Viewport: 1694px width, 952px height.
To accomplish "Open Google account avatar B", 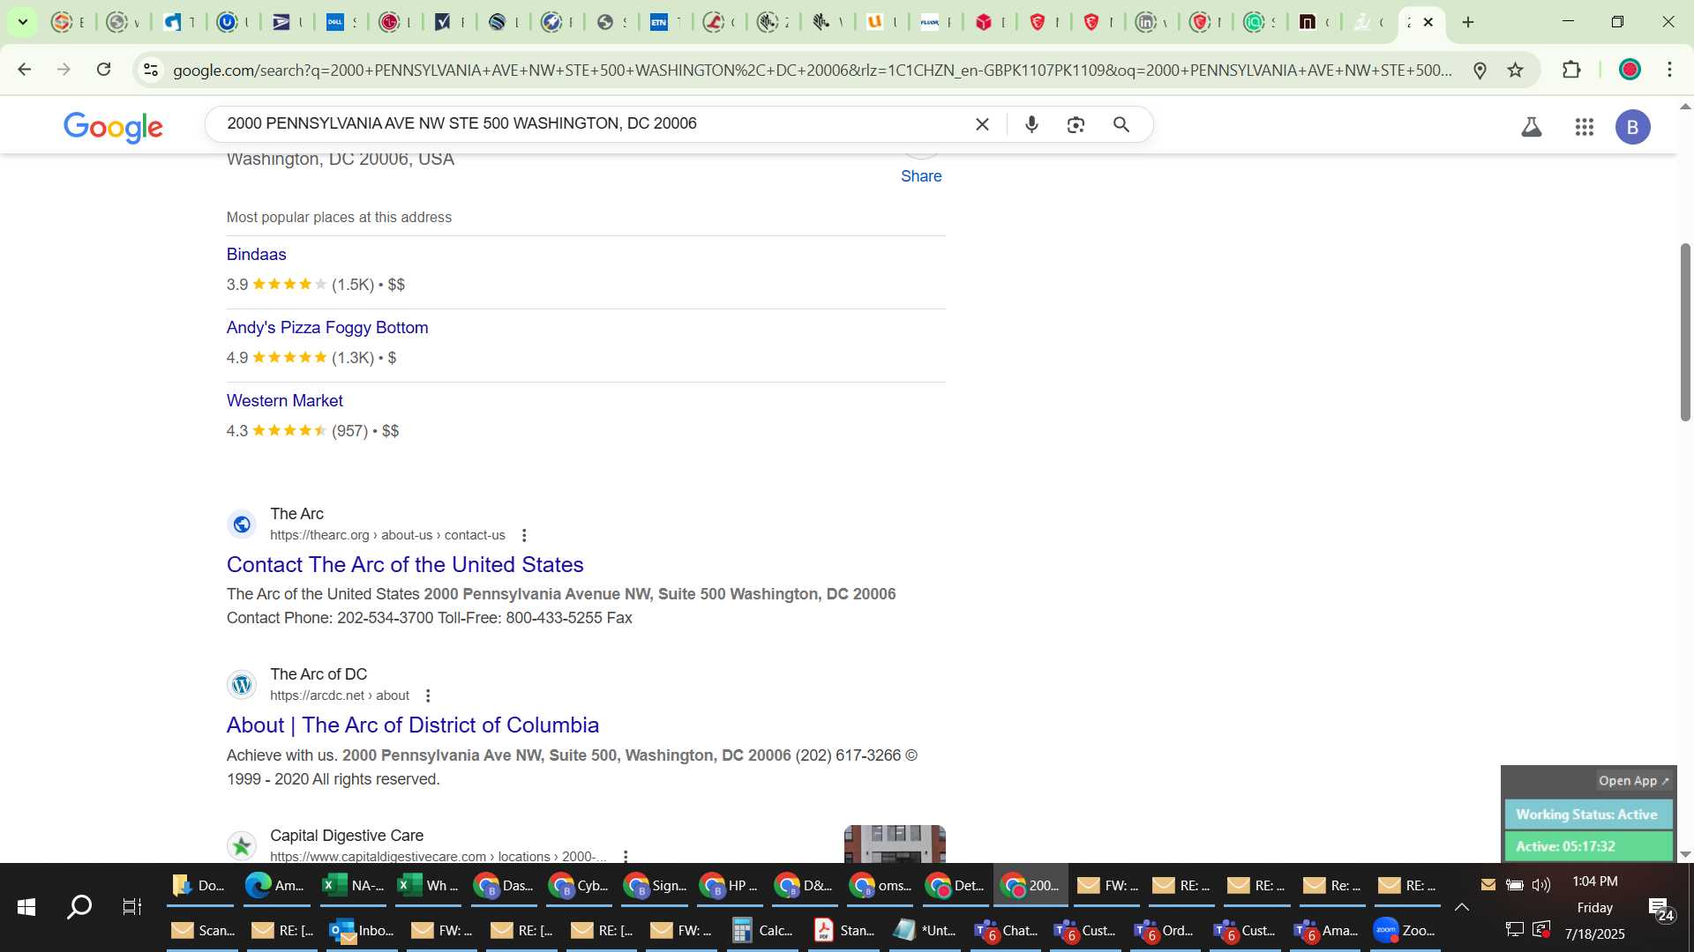I will pyautogui.click(x=1632, y=127).
